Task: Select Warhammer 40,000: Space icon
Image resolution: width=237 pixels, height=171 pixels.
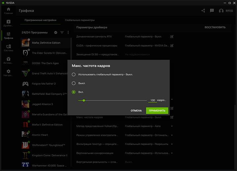Action: point(25,164)
